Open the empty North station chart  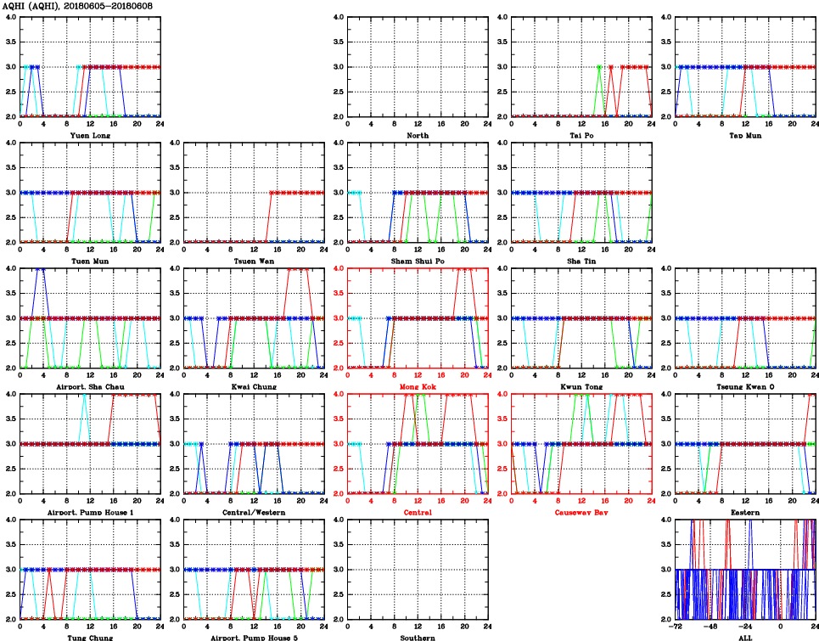[418, 66]
